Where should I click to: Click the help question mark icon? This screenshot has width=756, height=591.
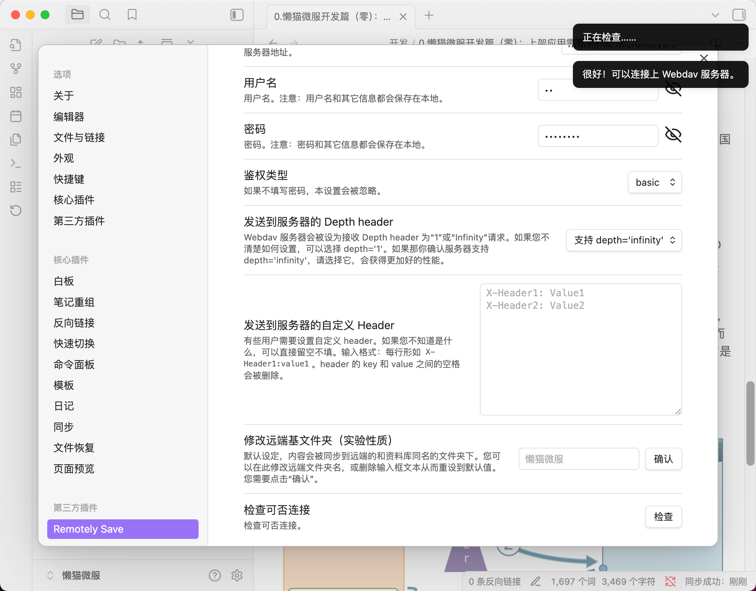[214, 575]
